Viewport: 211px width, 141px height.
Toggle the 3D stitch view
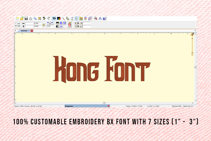[54, 18]
